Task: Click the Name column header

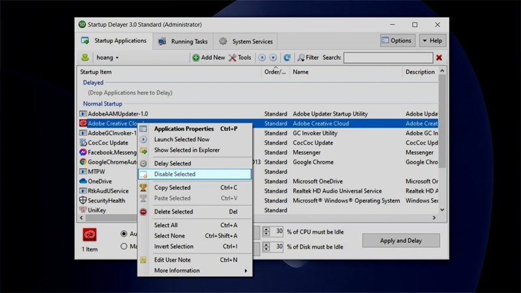Action: coord(346,72)
